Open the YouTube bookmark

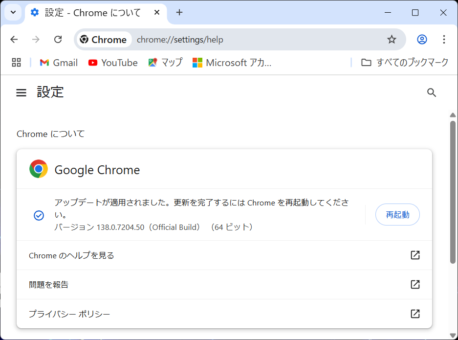tap(113, 63)
